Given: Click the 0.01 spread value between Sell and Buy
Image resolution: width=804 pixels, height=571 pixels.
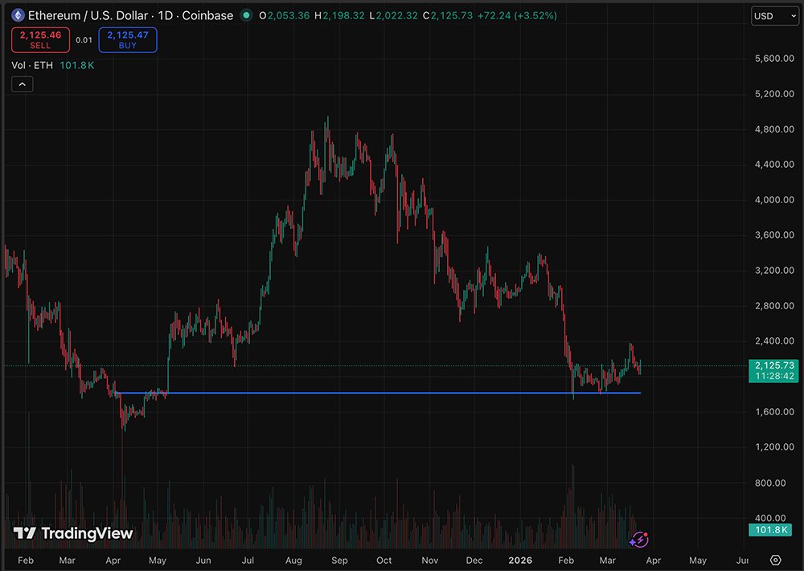Looking at the screenshot, I should 84,40.
